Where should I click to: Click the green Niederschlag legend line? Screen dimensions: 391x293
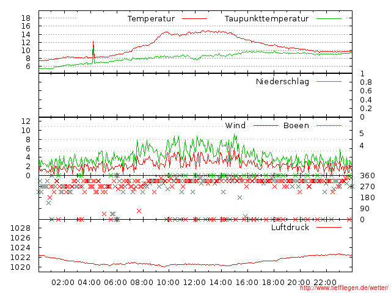coord(329,81)
